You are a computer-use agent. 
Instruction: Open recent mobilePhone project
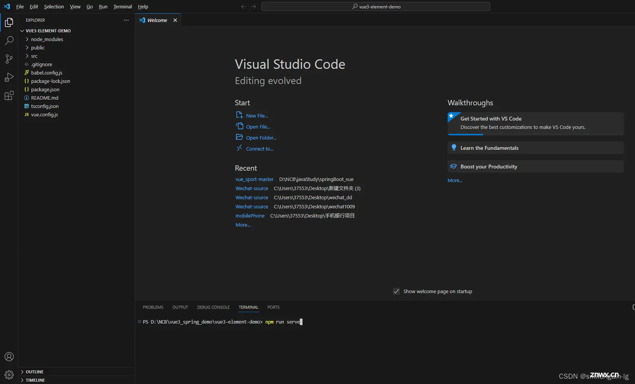tap(250, 216)
